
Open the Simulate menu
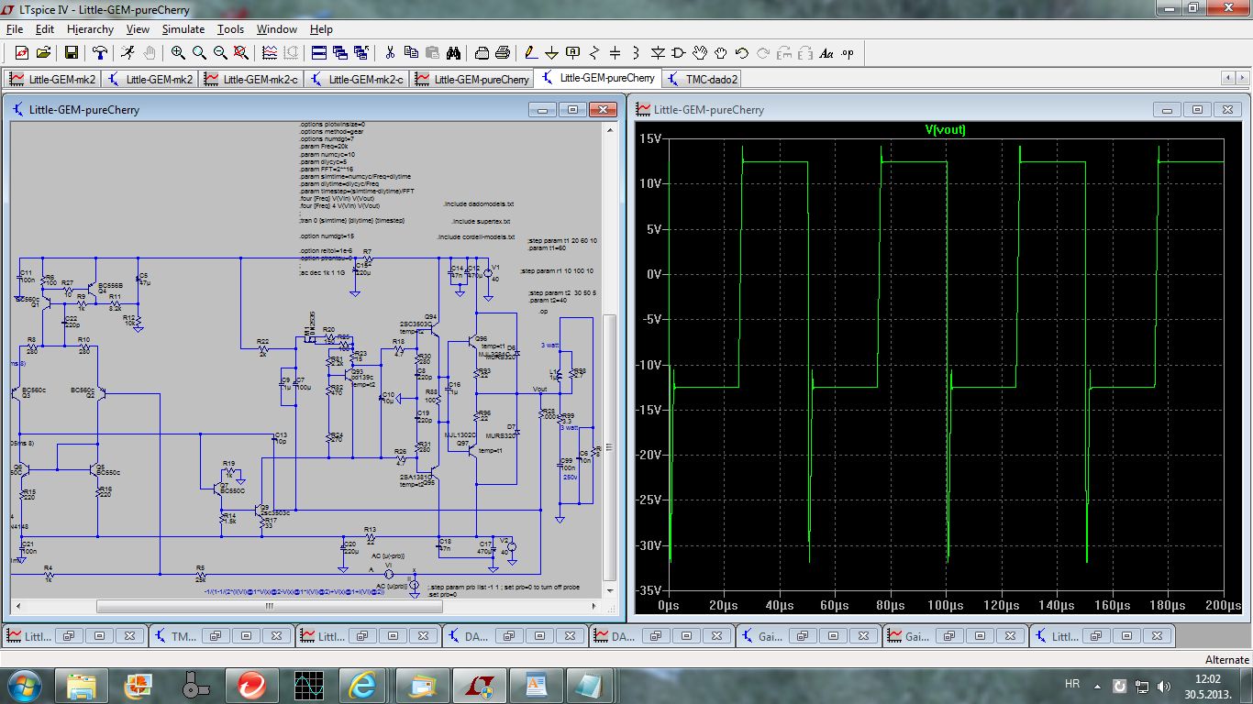pos(183,29)
